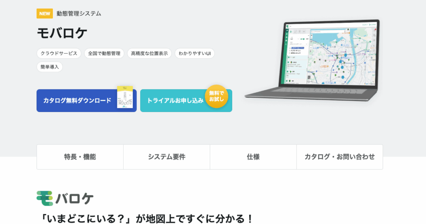Switch to the システム要件 tab
The image size is (426, 224).
pyautogui.click(x=166, y=157)
